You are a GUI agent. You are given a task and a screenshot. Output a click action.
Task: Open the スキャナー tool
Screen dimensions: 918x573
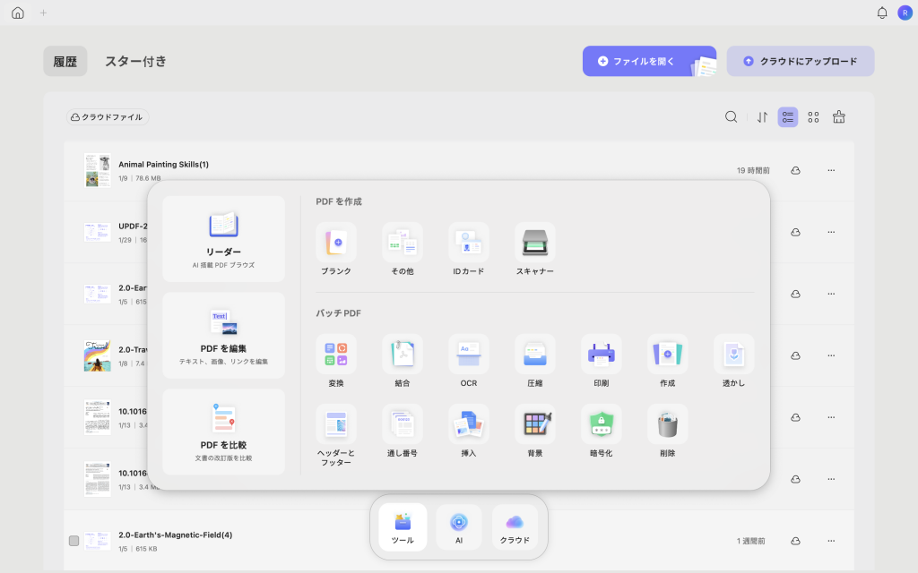pos(534,249)
